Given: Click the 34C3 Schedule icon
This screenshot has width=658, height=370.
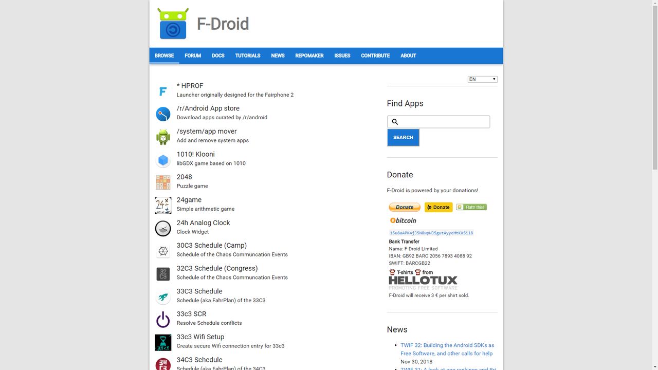Looking at the screenshot, I should point(163,364).
